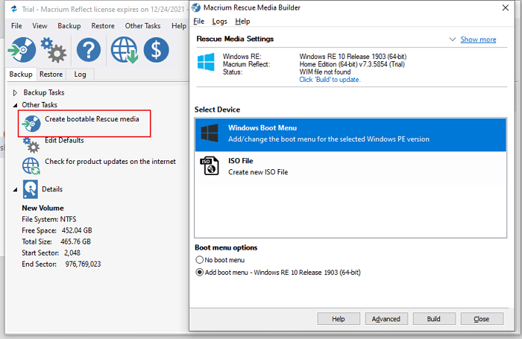This screenshot has width=522, height=339.
Task: Expand the Backup Tasks tree node
Action: (15, 92)
